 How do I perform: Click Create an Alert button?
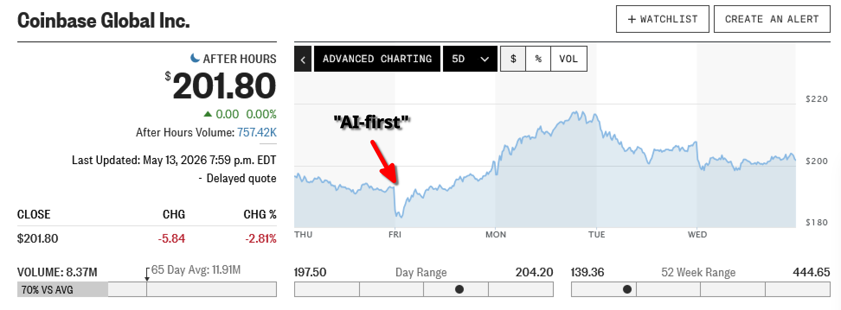(772, 19)
